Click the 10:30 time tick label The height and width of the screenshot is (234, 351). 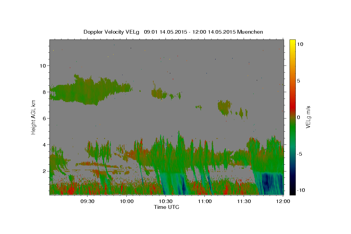(166, 201)
